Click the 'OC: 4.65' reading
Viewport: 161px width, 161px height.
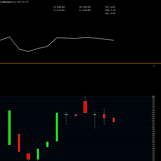coord(110,7)
